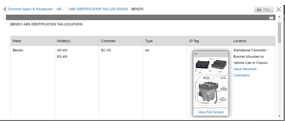Open the ABS/ATC assembly diagram thumbnail
285x121 pixels.
tap(211, 90)
